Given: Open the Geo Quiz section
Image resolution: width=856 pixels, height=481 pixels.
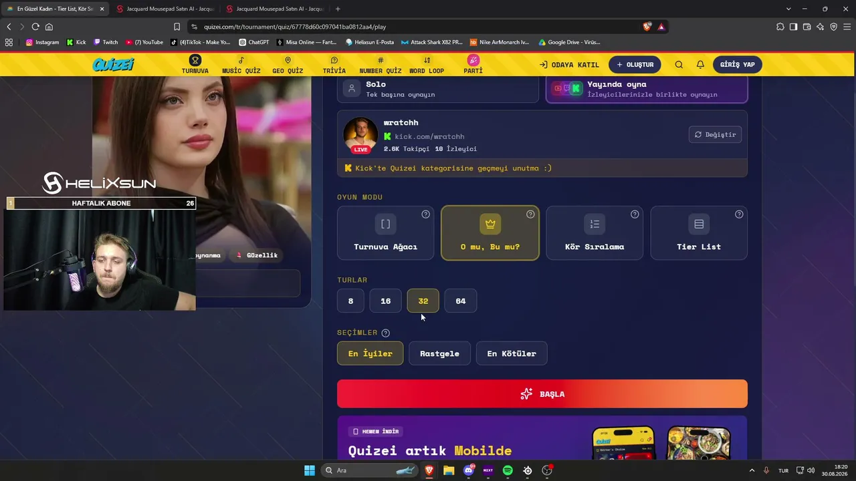Looking at the screenshot, I should point(288,65).
